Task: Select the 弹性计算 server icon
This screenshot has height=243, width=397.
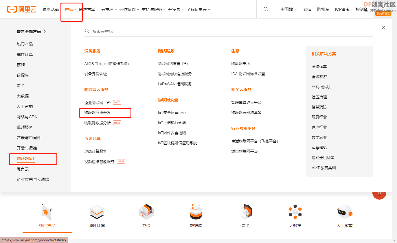Action: (97, 211)
